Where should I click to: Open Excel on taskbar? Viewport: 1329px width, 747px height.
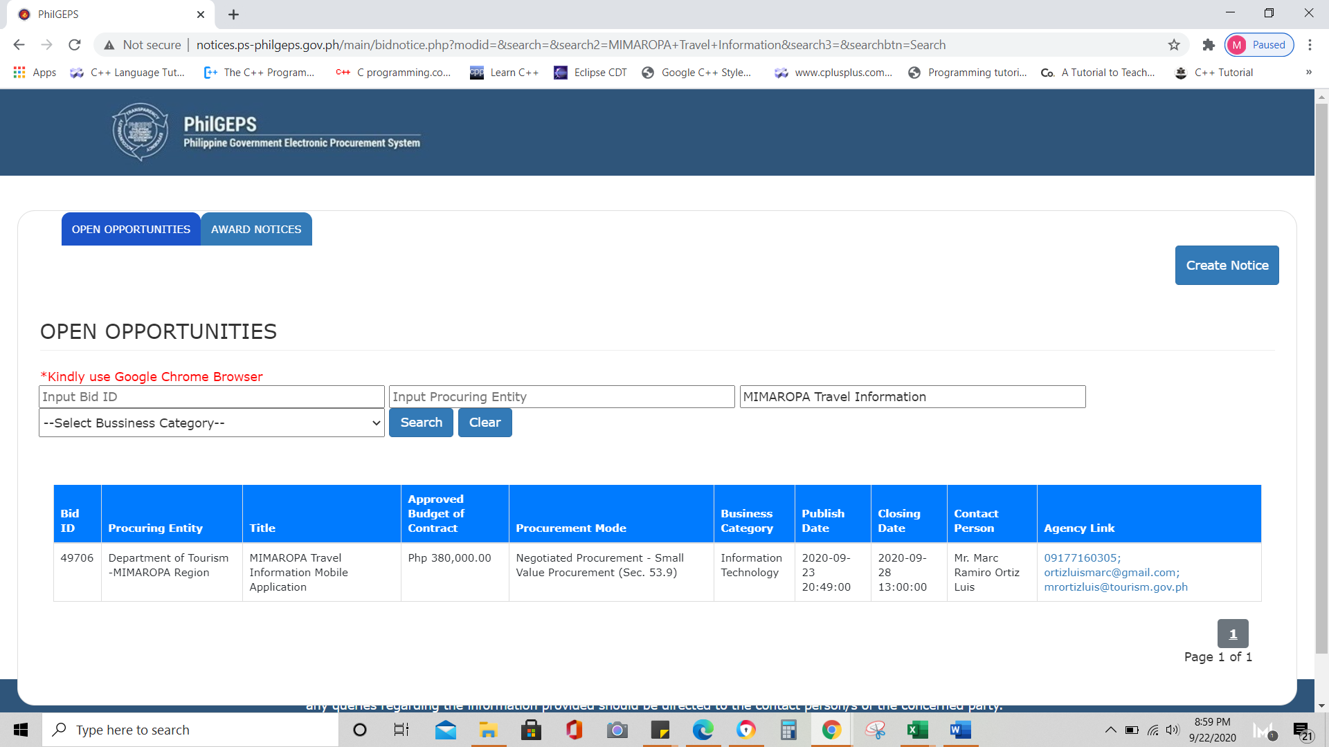[918, 730]
